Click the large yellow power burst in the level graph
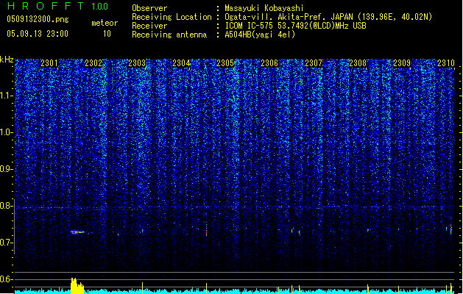463x294 pixels. click(77, 286)
